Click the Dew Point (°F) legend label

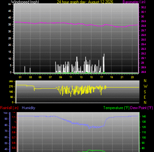(x=142, y=108)
